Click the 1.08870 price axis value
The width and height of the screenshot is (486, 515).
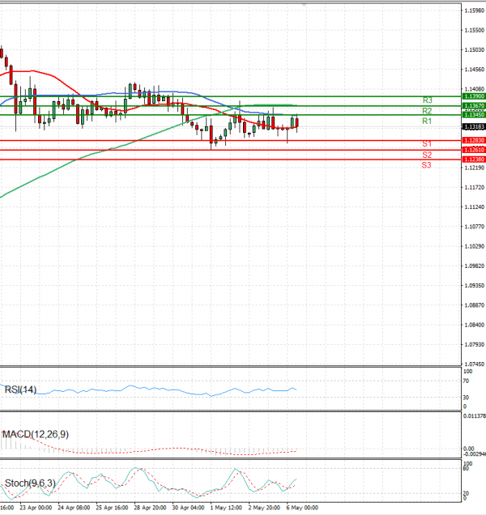pos(475,305)
